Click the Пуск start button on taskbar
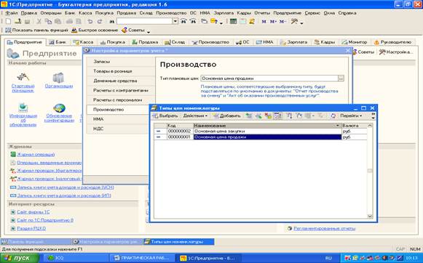This screenshot has height=263, width=423. [x=20, y=258]
